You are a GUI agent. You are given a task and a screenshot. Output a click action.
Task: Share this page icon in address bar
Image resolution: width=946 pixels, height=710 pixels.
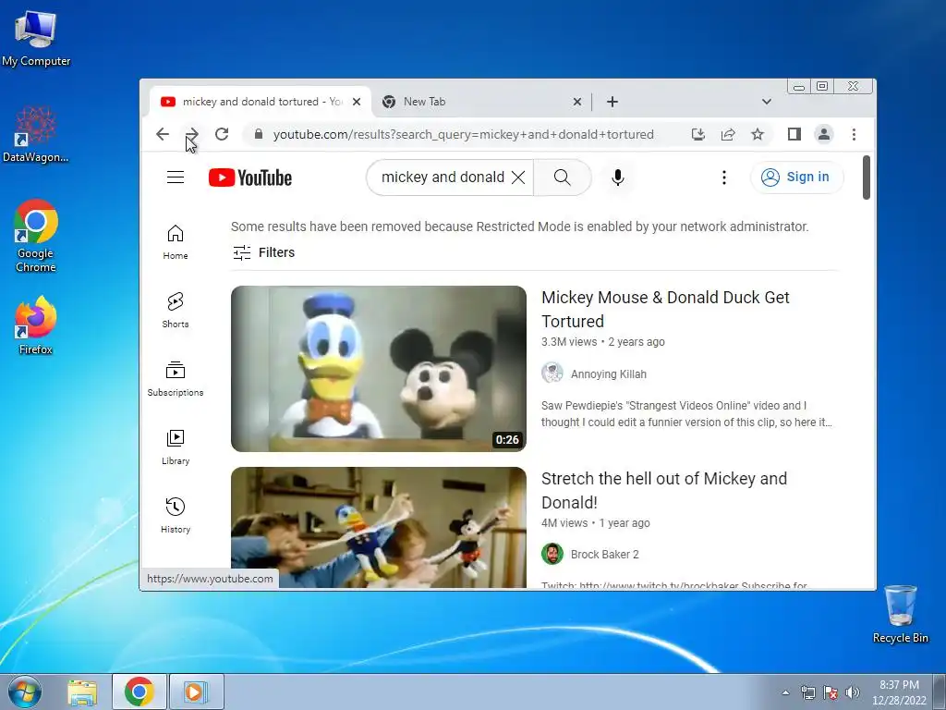pyautogui.click(x=728, y=134)
